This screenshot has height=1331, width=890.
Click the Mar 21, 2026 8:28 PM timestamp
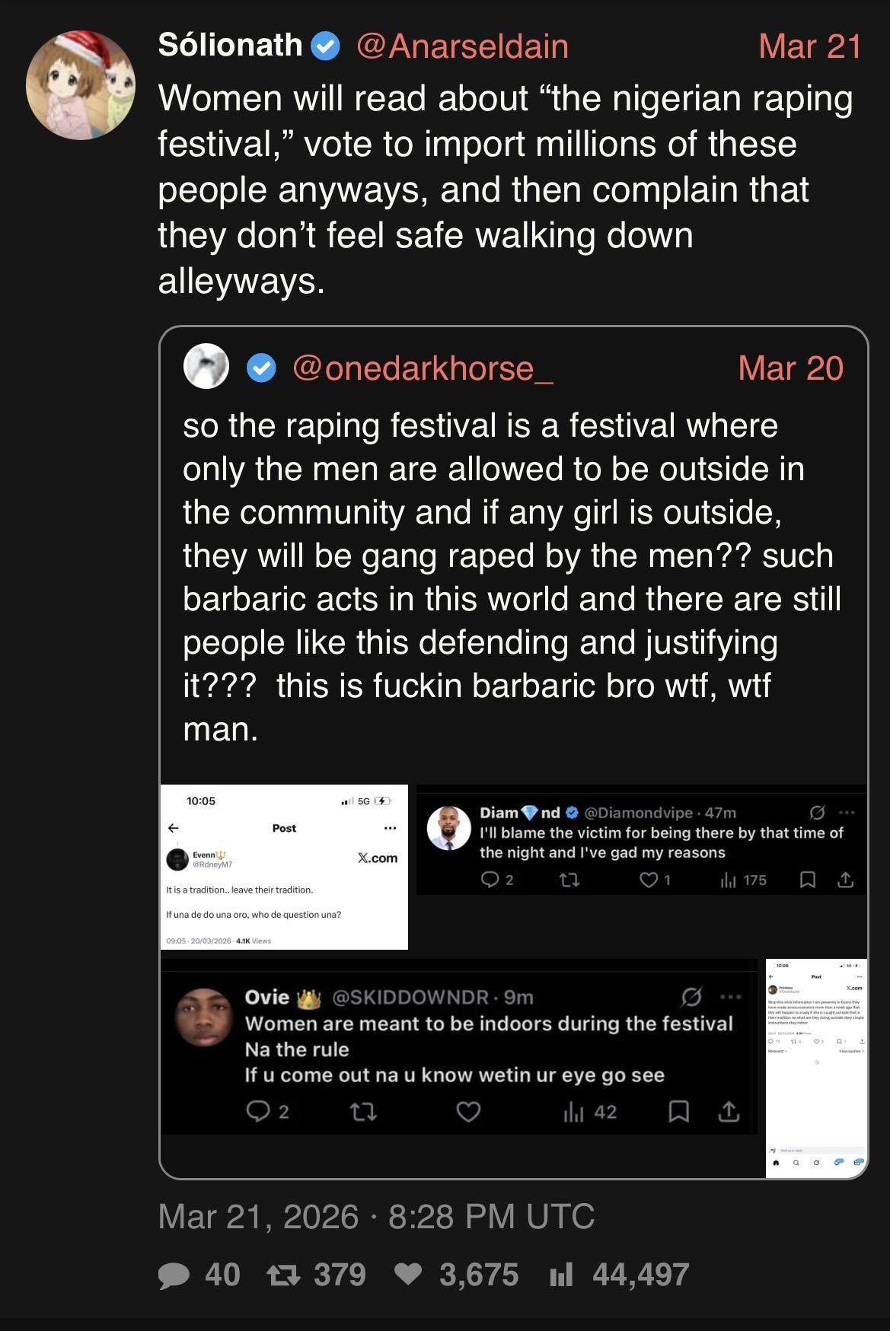click(376, 1216)
